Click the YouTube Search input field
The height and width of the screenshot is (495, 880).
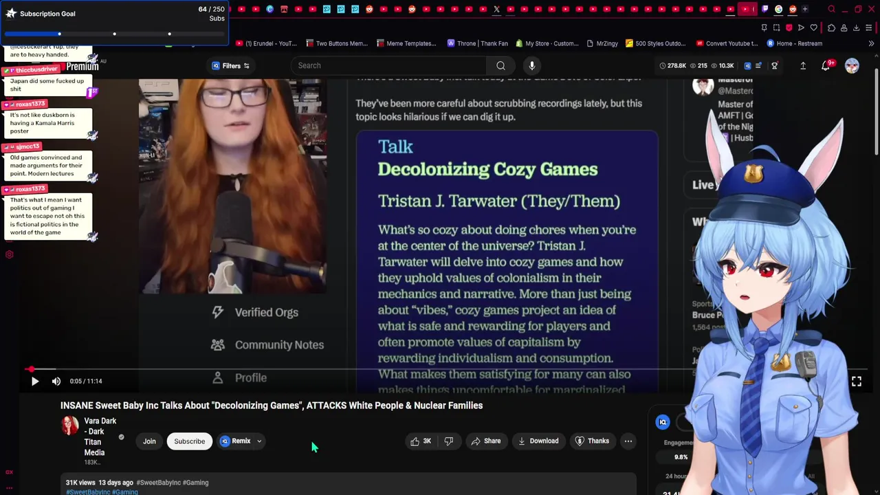click(x=388, y=65)
